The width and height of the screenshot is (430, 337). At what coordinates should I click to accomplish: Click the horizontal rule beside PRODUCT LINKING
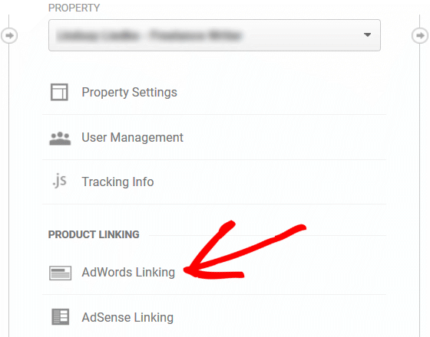point(267,235)
